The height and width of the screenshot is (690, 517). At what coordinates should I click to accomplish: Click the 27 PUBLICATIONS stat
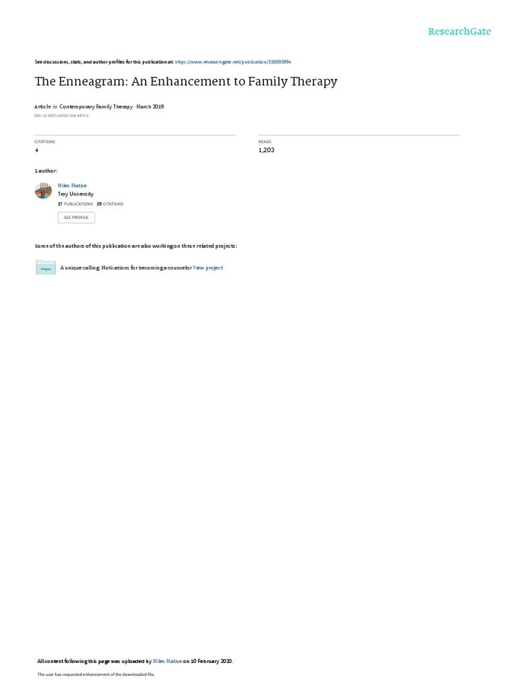(75, 204)
